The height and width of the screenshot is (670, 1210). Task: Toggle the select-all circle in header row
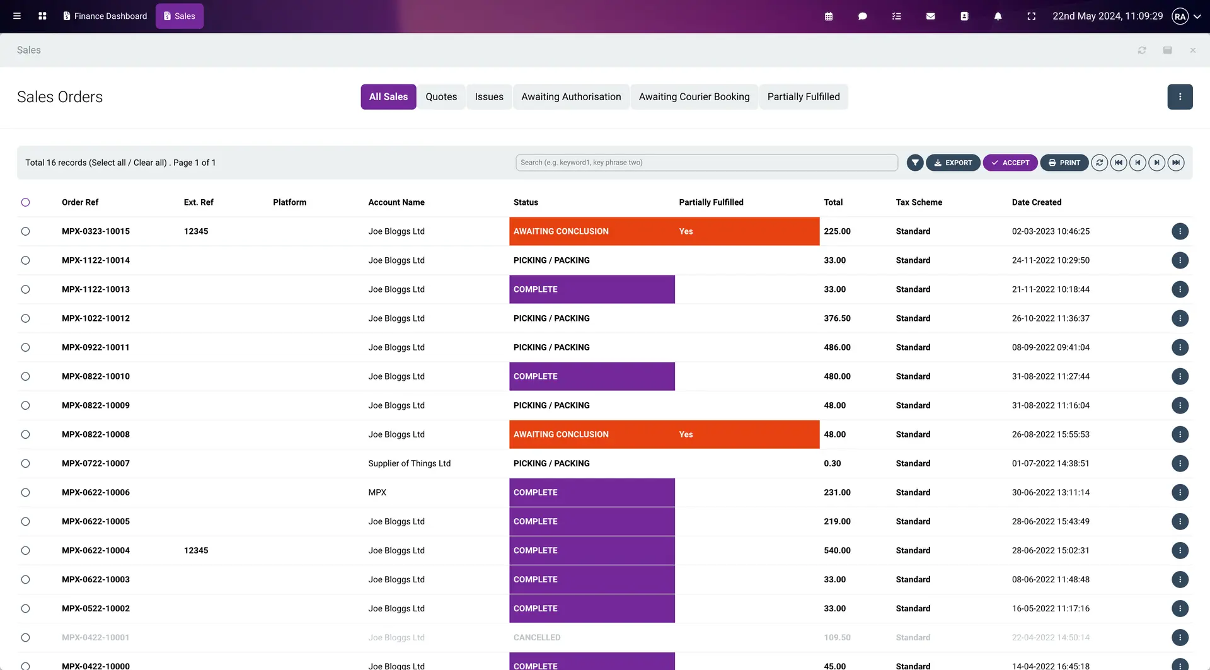[25, 202]
